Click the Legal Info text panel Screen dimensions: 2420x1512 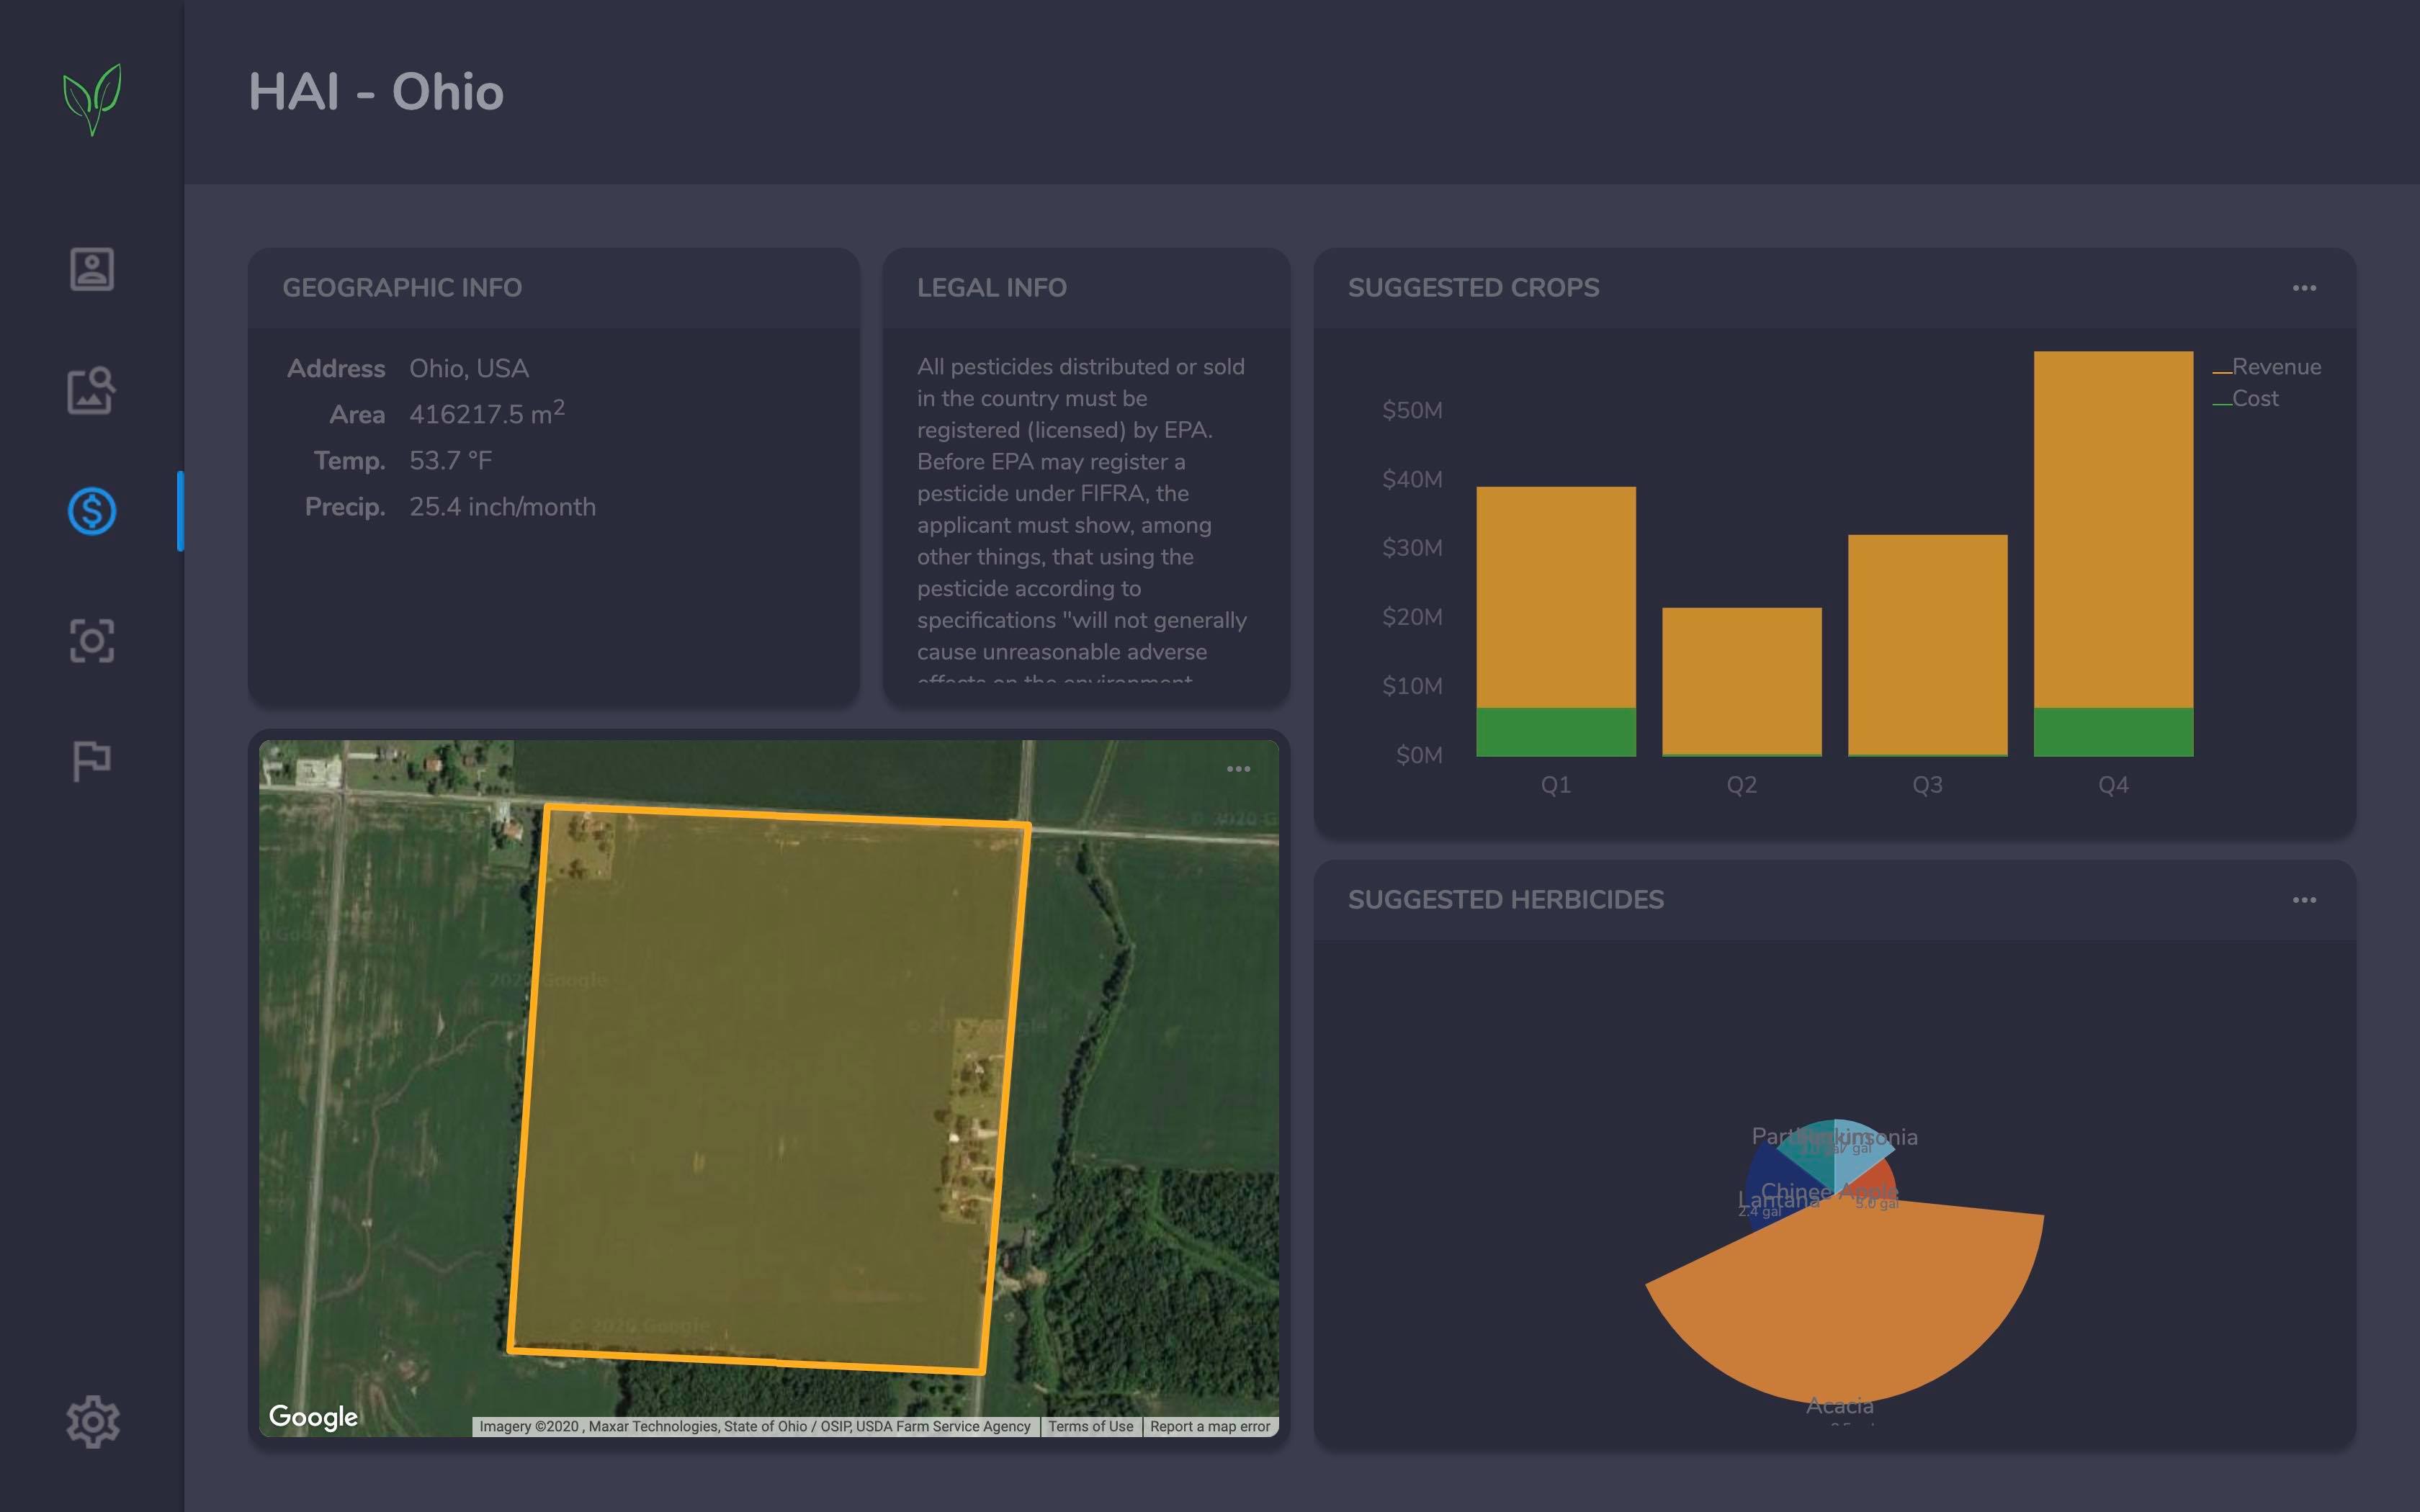(1084, 510)
